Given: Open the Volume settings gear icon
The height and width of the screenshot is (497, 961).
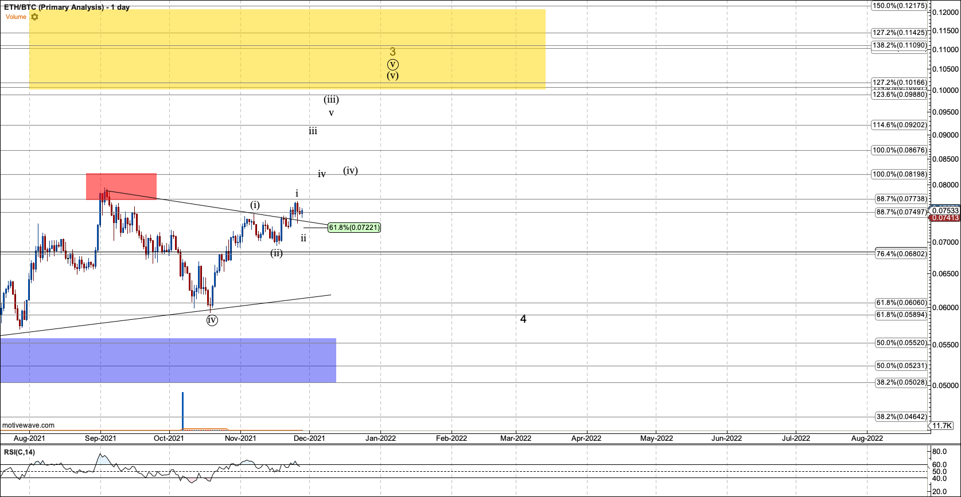Looking at the screenshot, I should click(x=35, y=17).
